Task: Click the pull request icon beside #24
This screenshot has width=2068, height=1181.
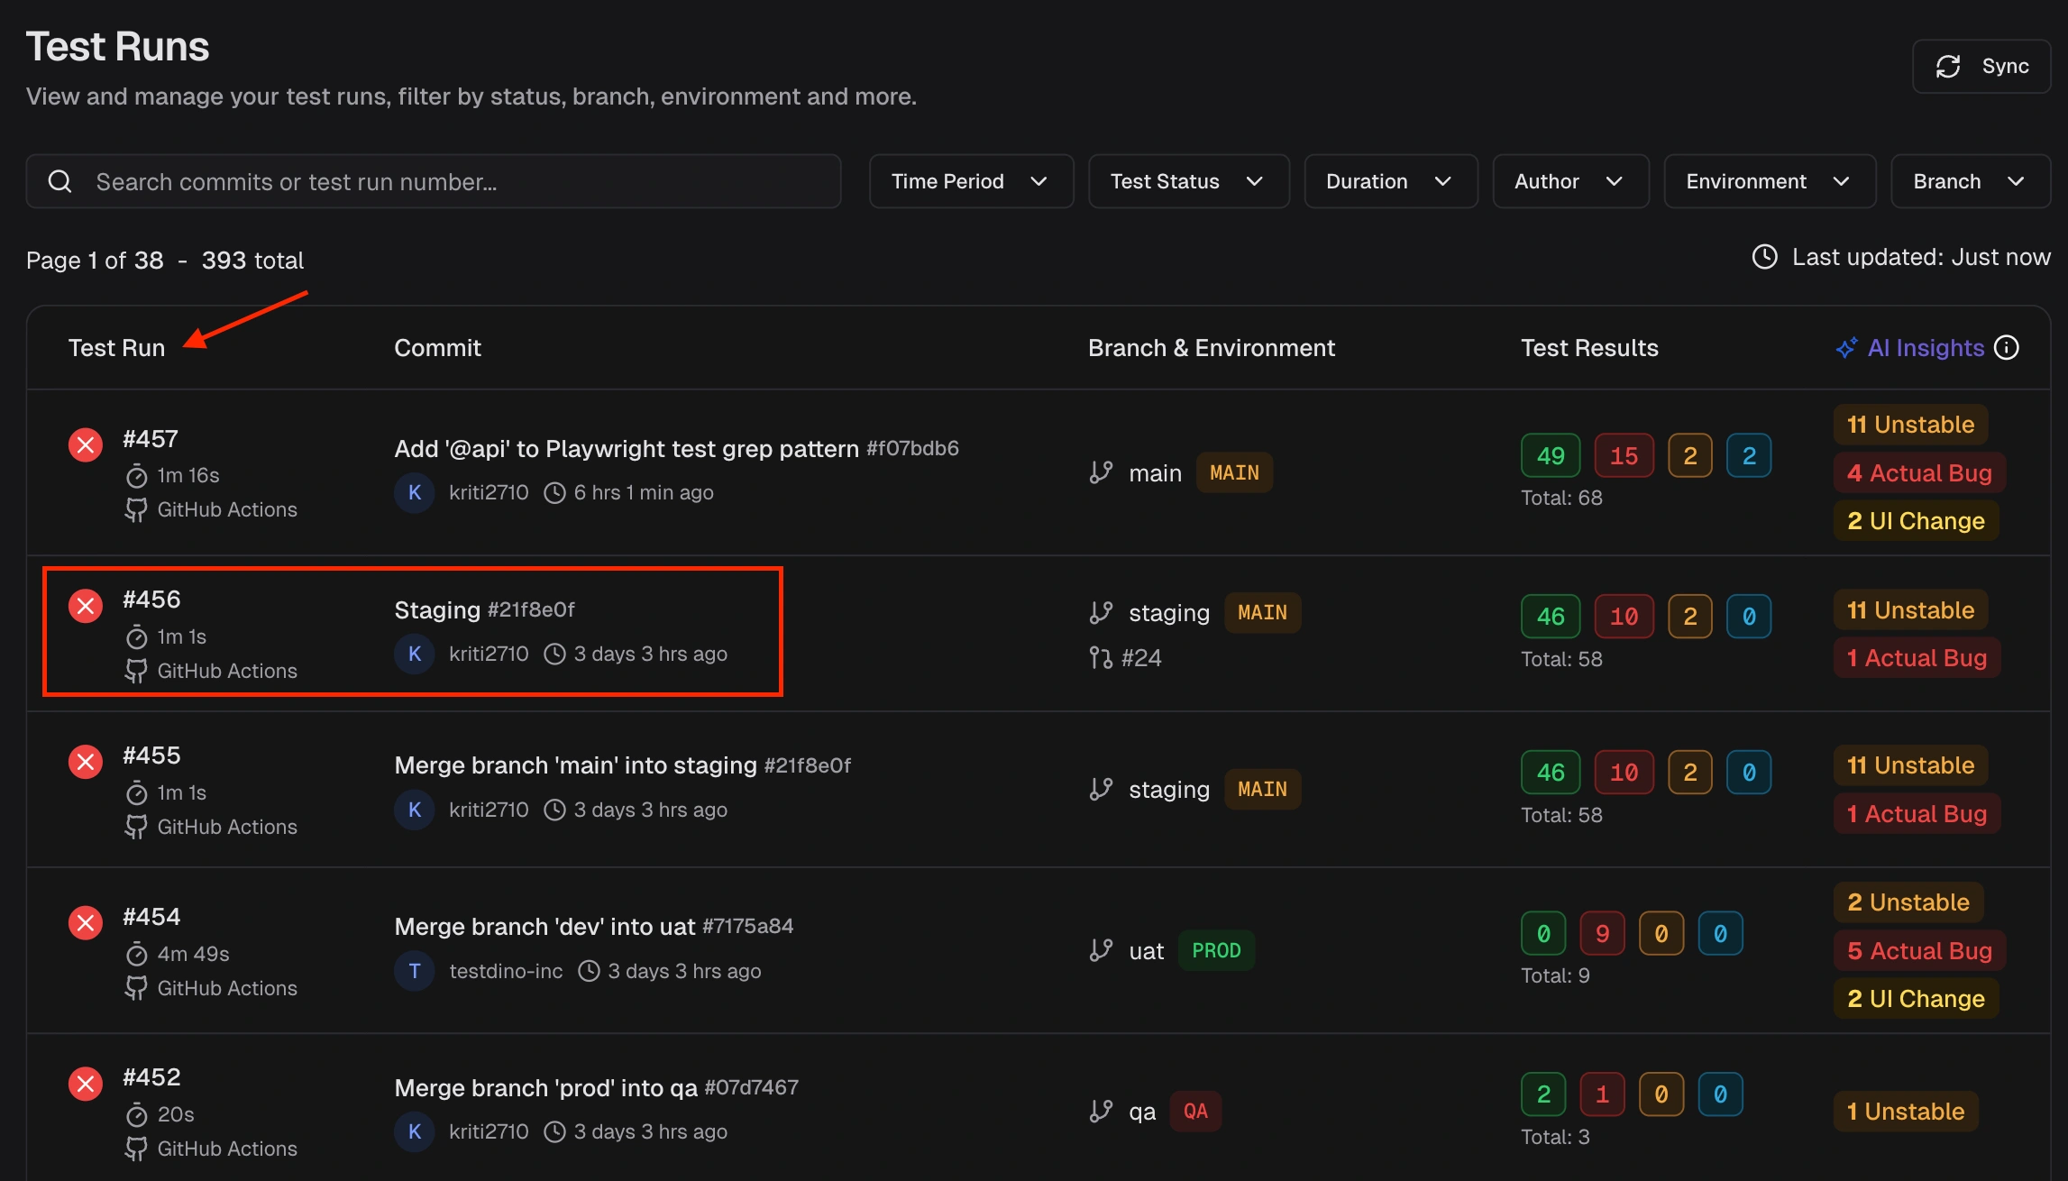Action: tap(1100, 658)
